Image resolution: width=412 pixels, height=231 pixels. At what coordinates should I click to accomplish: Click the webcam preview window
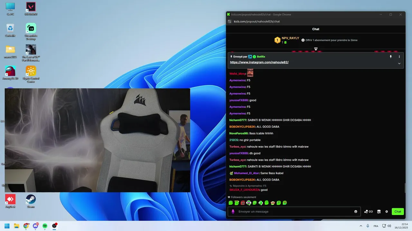pos(97,140)
